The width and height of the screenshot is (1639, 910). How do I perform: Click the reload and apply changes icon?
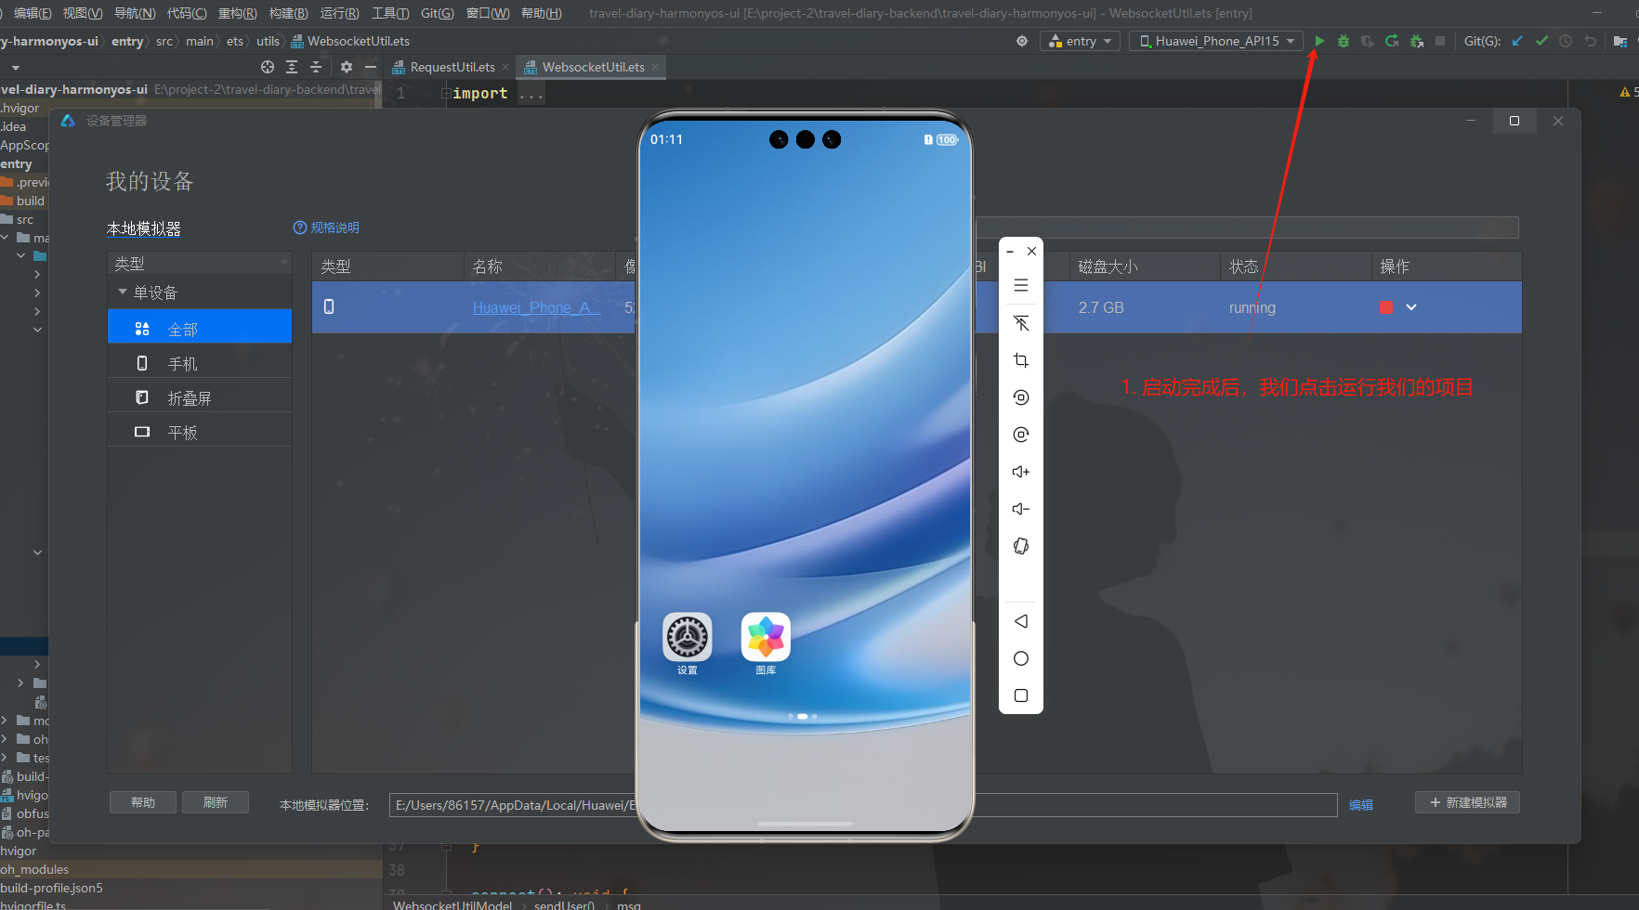click(1392, 41)
